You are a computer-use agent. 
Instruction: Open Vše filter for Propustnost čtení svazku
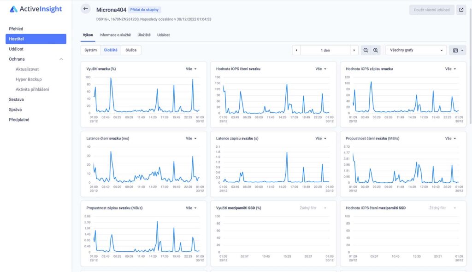click(x=450, y=138)
